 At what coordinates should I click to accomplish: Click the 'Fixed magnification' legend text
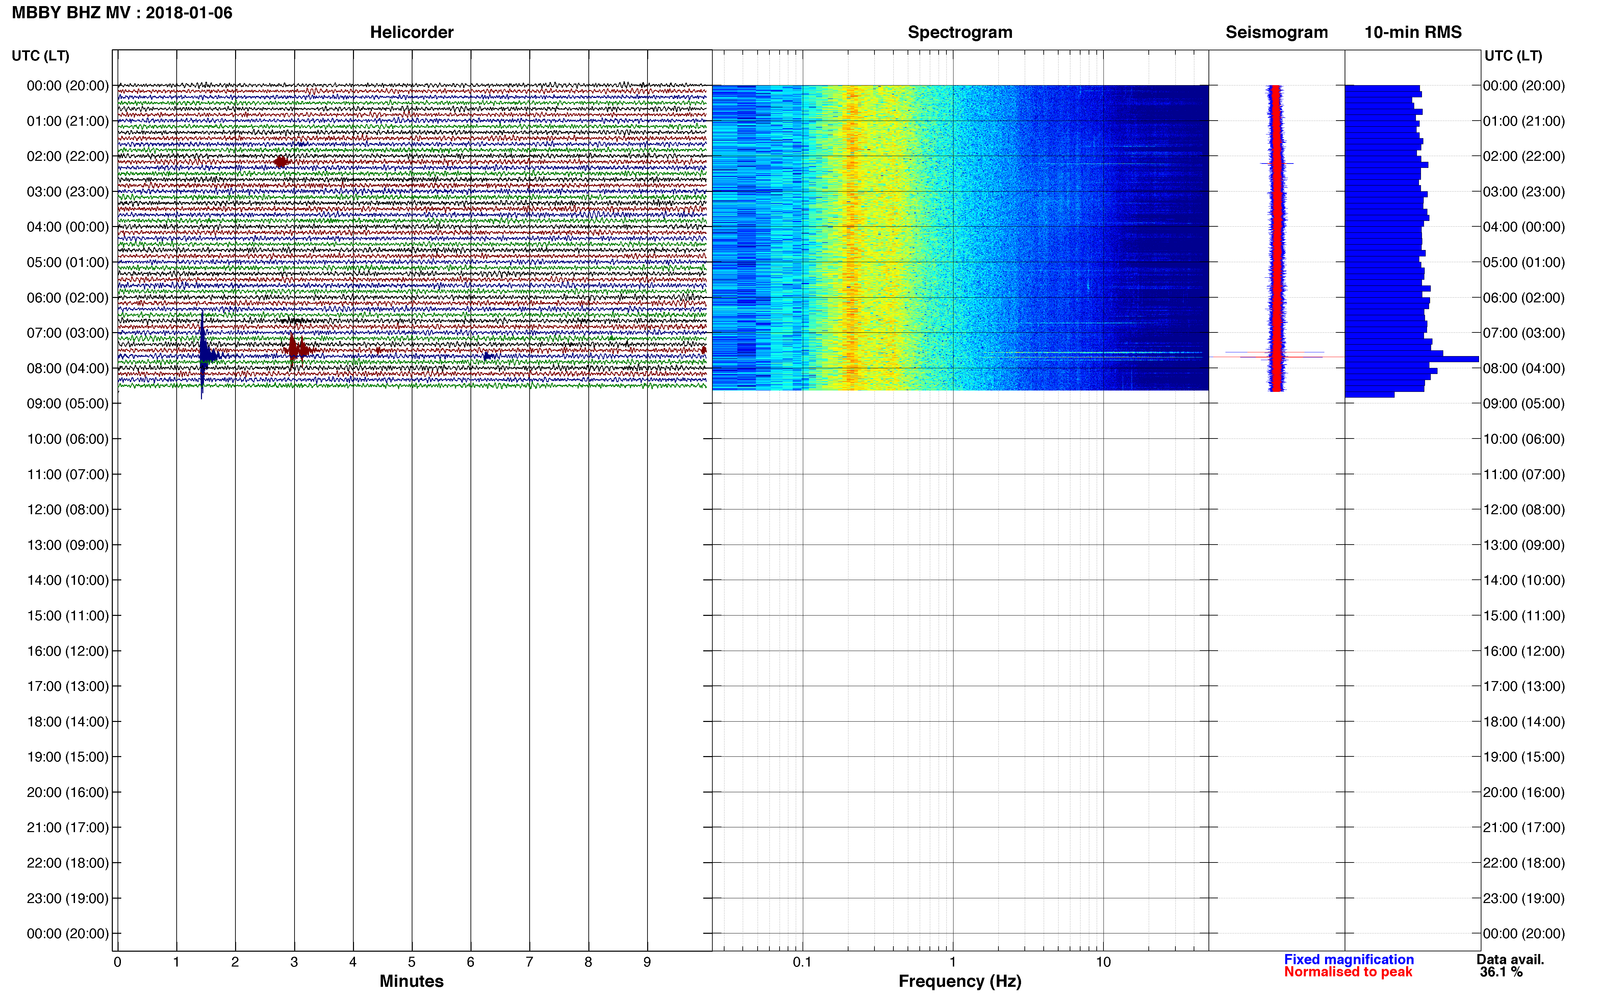coord(1349,959)
